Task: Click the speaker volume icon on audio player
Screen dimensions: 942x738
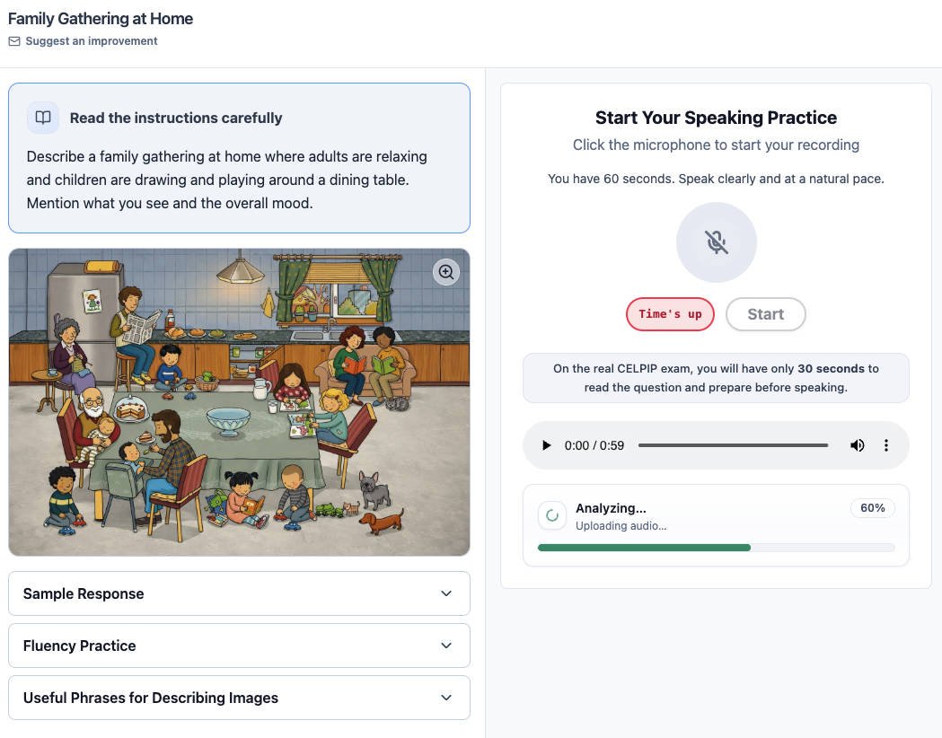Action: pos(857,444)
